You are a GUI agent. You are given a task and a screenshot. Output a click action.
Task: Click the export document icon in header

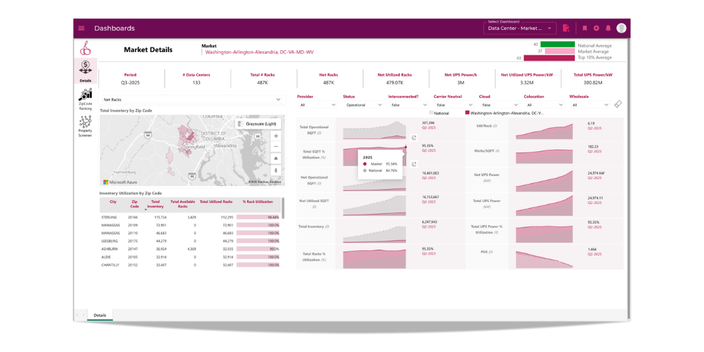566,28
